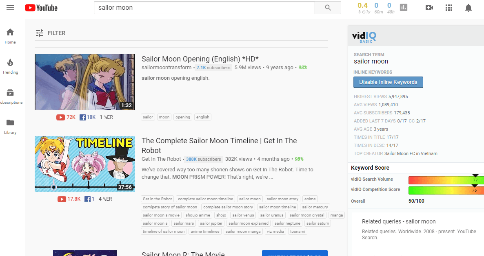484x256 pixels.
Task: Click inside the sailor moon search box
Action: 204,8
